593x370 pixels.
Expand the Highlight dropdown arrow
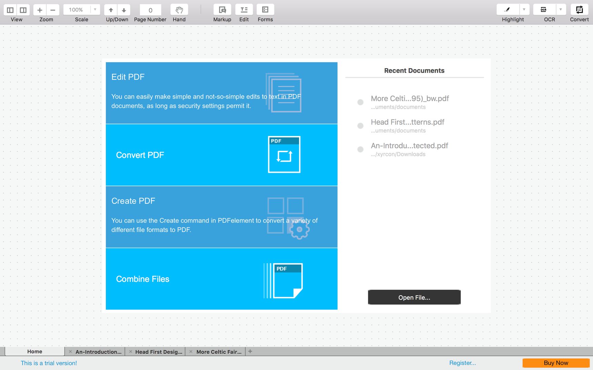pos(524,10)
